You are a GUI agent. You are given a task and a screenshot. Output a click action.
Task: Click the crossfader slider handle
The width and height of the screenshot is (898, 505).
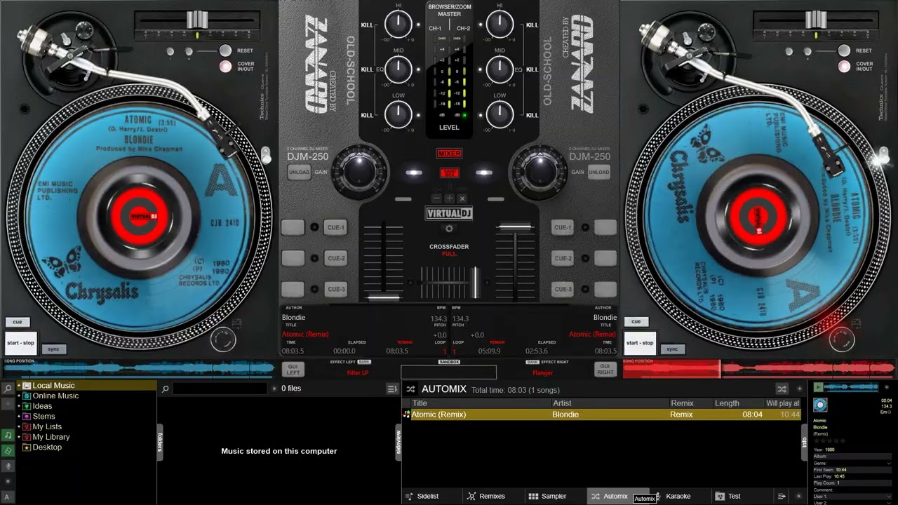coord(475,282)
